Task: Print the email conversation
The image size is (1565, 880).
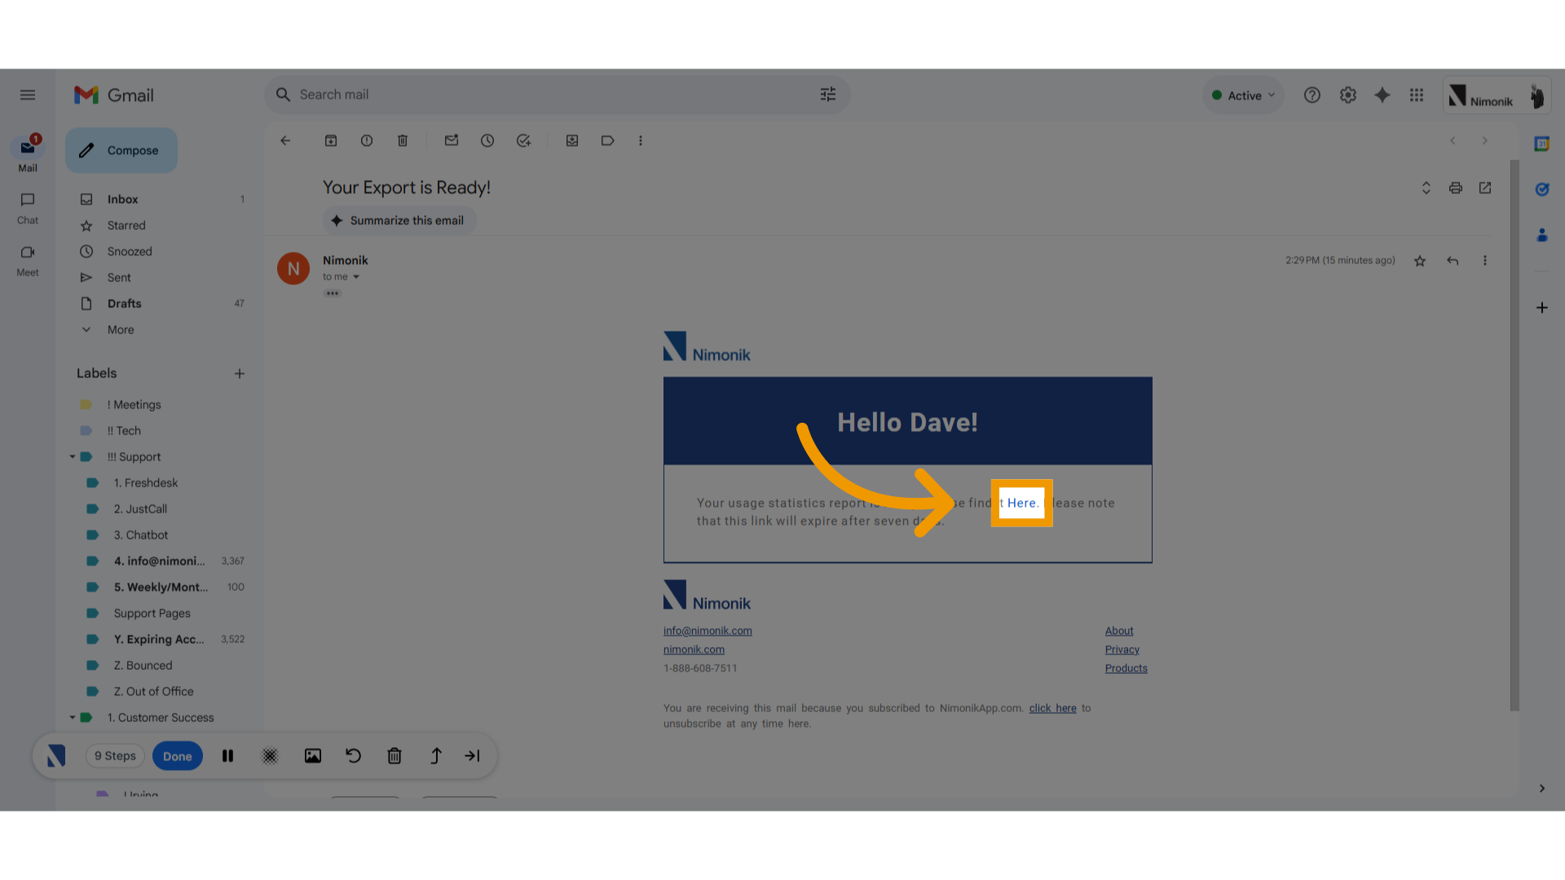Action: [x=1456, y=188]
